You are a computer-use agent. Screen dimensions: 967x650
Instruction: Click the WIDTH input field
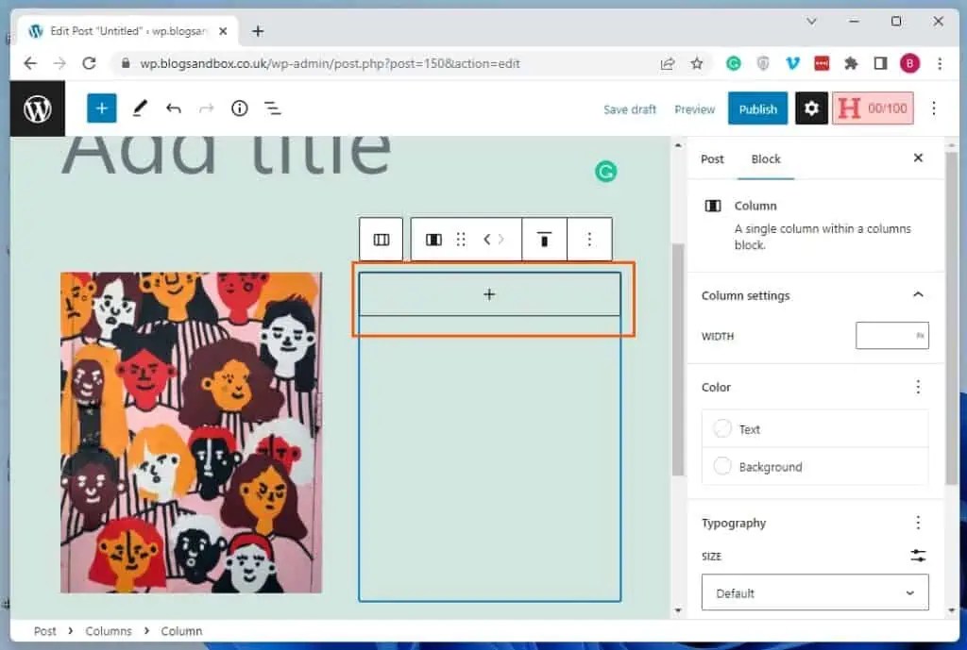pos(891,335)
